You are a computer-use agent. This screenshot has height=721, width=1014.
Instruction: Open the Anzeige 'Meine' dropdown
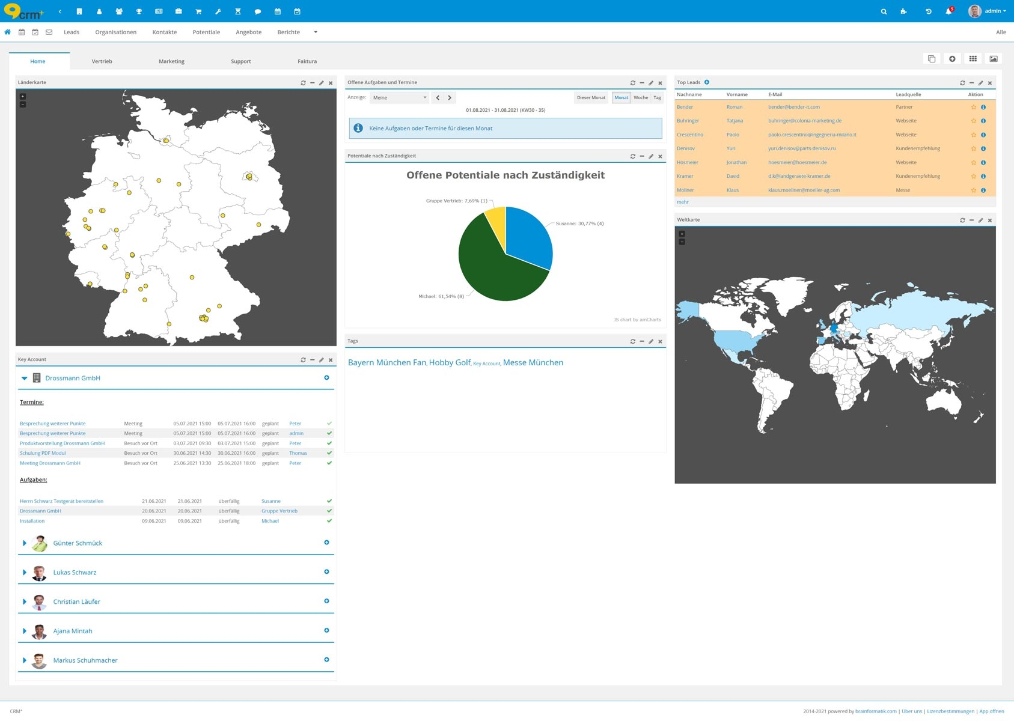tap(399, 97)
